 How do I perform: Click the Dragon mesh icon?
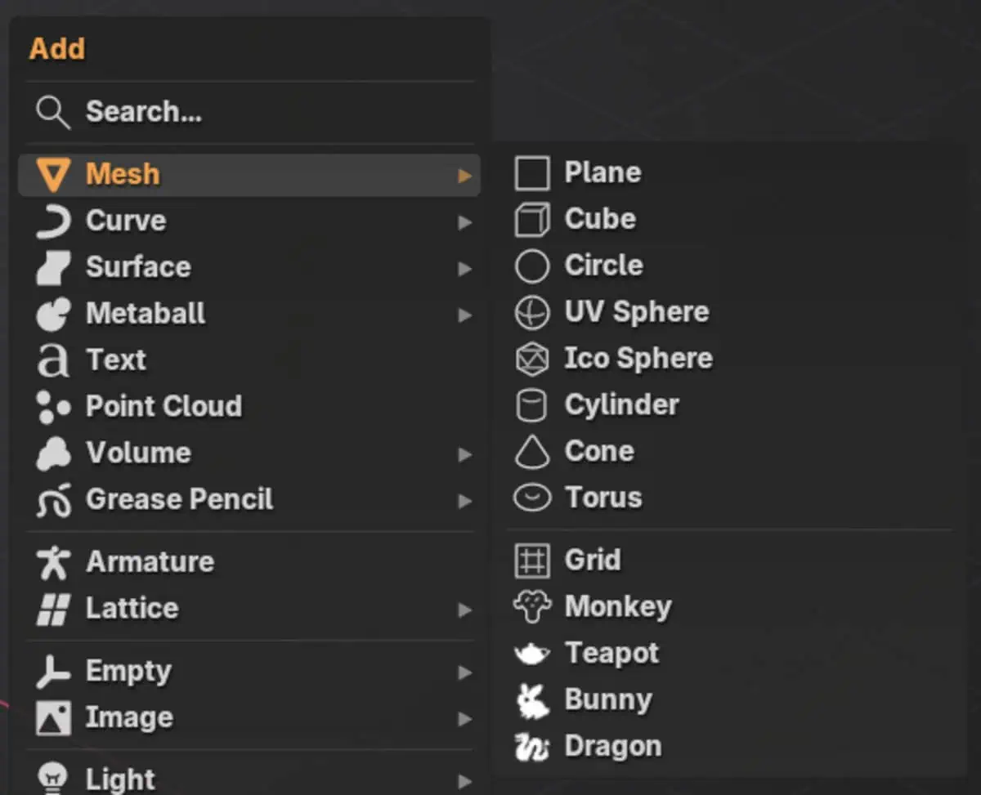(532, 747)
